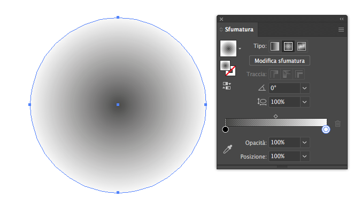
Task: Expand the aspect ratio 100% dropdown
Action: (x=305, y=102)
